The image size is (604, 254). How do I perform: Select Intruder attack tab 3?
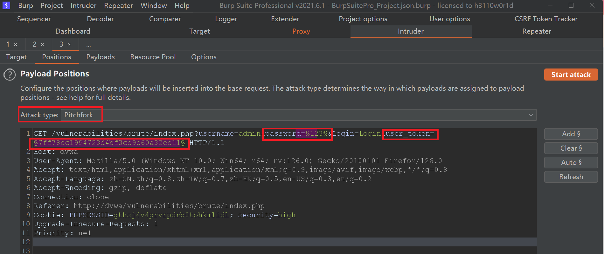tap(61, 44)
